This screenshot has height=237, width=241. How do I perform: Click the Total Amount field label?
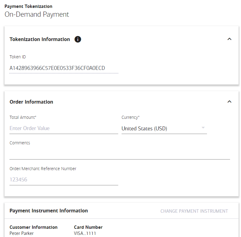(23, 117)
